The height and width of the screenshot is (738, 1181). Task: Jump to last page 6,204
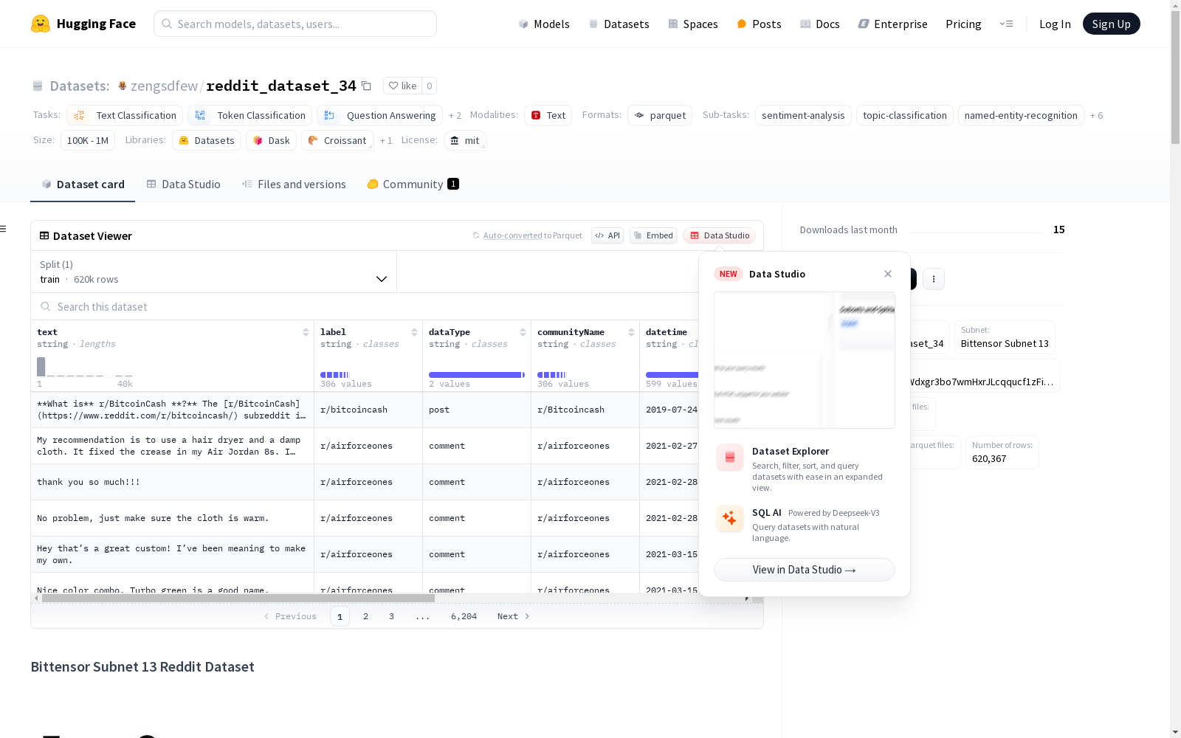(464, 616)
